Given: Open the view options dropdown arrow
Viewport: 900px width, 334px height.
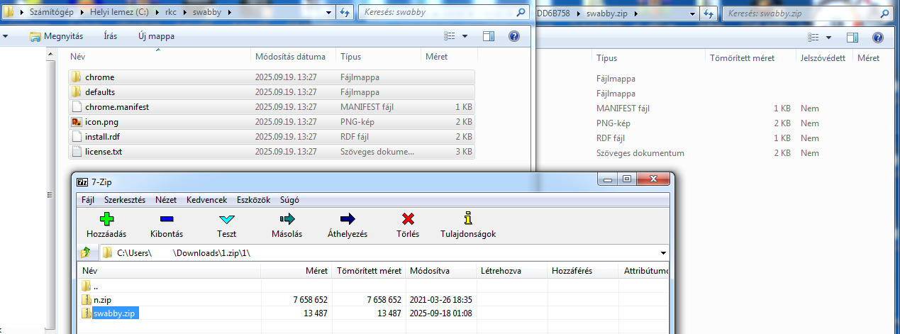Looking at the screenshot, I should pos(465,36).
